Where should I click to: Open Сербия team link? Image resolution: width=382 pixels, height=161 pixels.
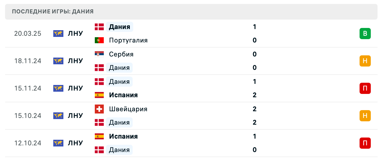point(121,54)
